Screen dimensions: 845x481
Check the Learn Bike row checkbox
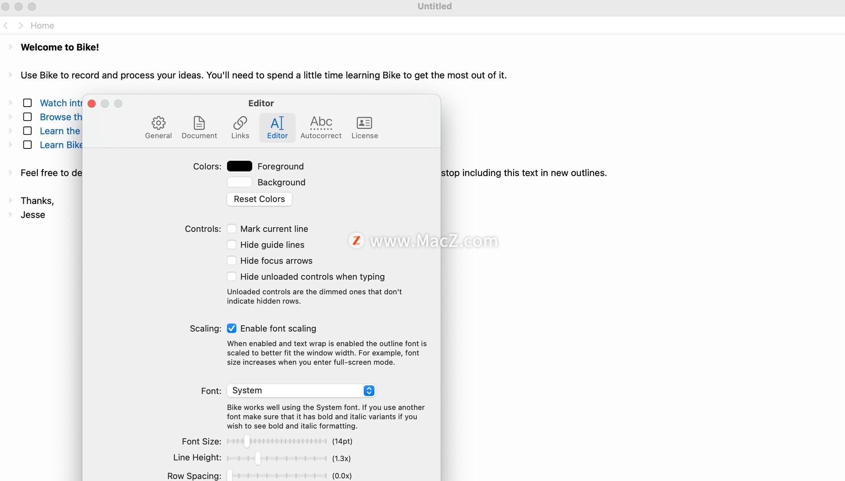[27, 145]
